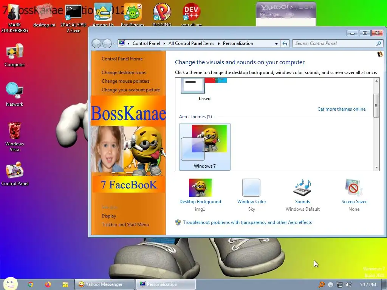Open the volume speaker tray icon
Viewport: 387px width, 290px height.
(348, 285)
